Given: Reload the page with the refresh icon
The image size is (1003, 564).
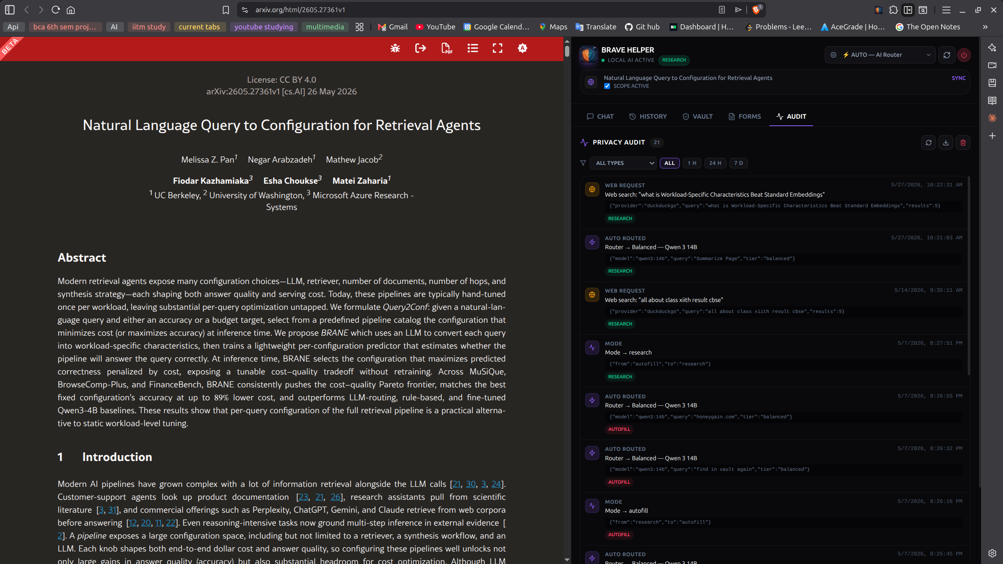Looking at the screenshot, I should (56, 10).
